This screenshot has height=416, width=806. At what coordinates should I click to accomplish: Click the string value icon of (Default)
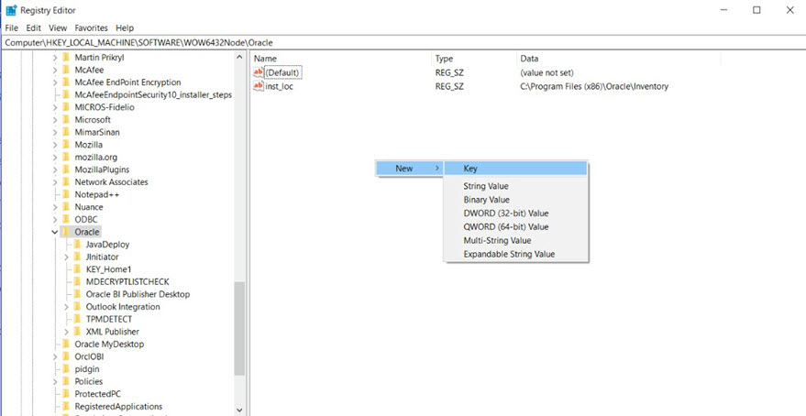(x=258, y=73)
